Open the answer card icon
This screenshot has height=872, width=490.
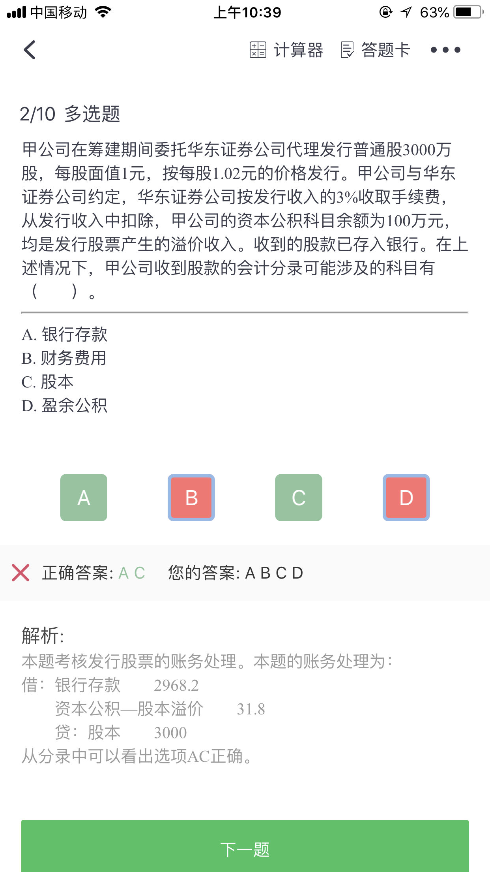[x=347, y=50]
